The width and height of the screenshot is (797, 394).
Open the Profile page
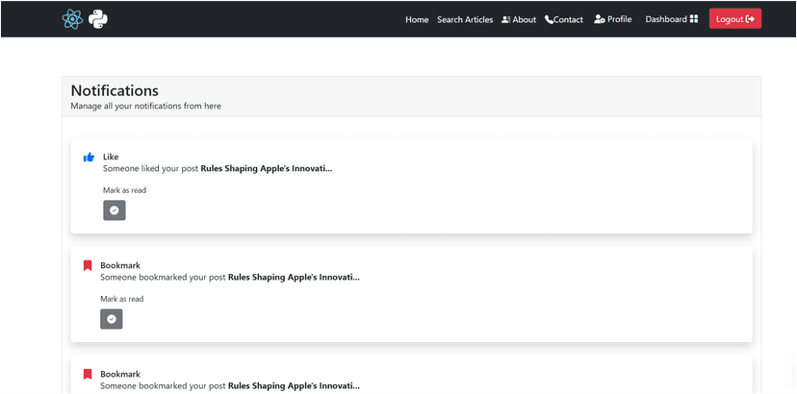(619, 19)
